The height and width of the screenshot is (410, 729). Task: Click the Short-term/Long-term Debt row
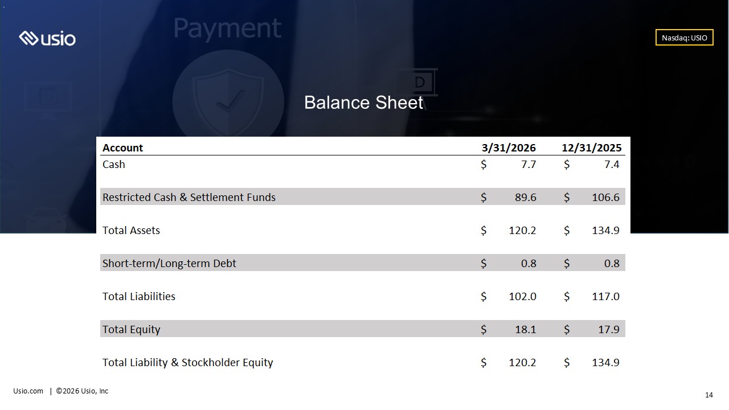tap(363, 263)
